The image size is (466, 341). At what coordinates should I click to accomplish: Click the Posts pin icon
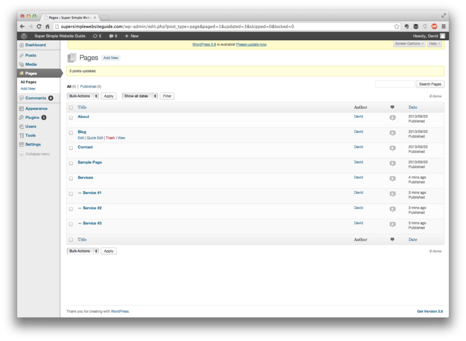tap(21, 55)
